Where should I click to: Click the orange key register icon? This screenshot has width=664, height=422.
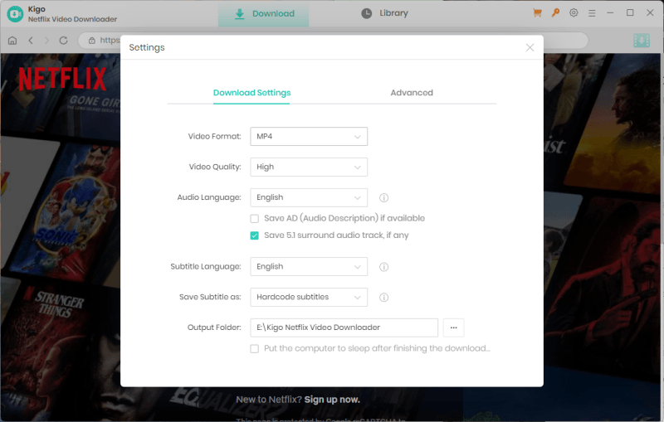555,13
